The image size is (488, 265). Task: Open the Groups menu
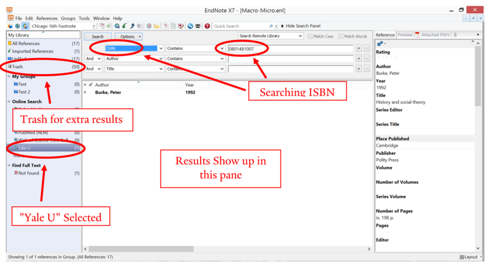(68, 18)
